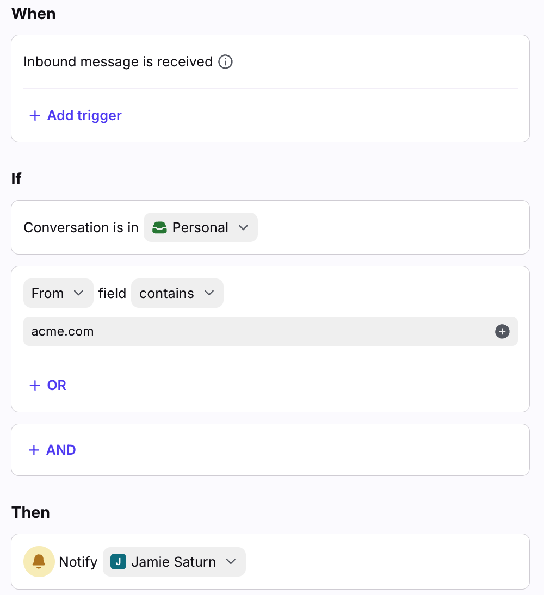Viewport: 544px width, 595px height.
Task: Click the plus icon next to AND
Action: tap(34, 450)
